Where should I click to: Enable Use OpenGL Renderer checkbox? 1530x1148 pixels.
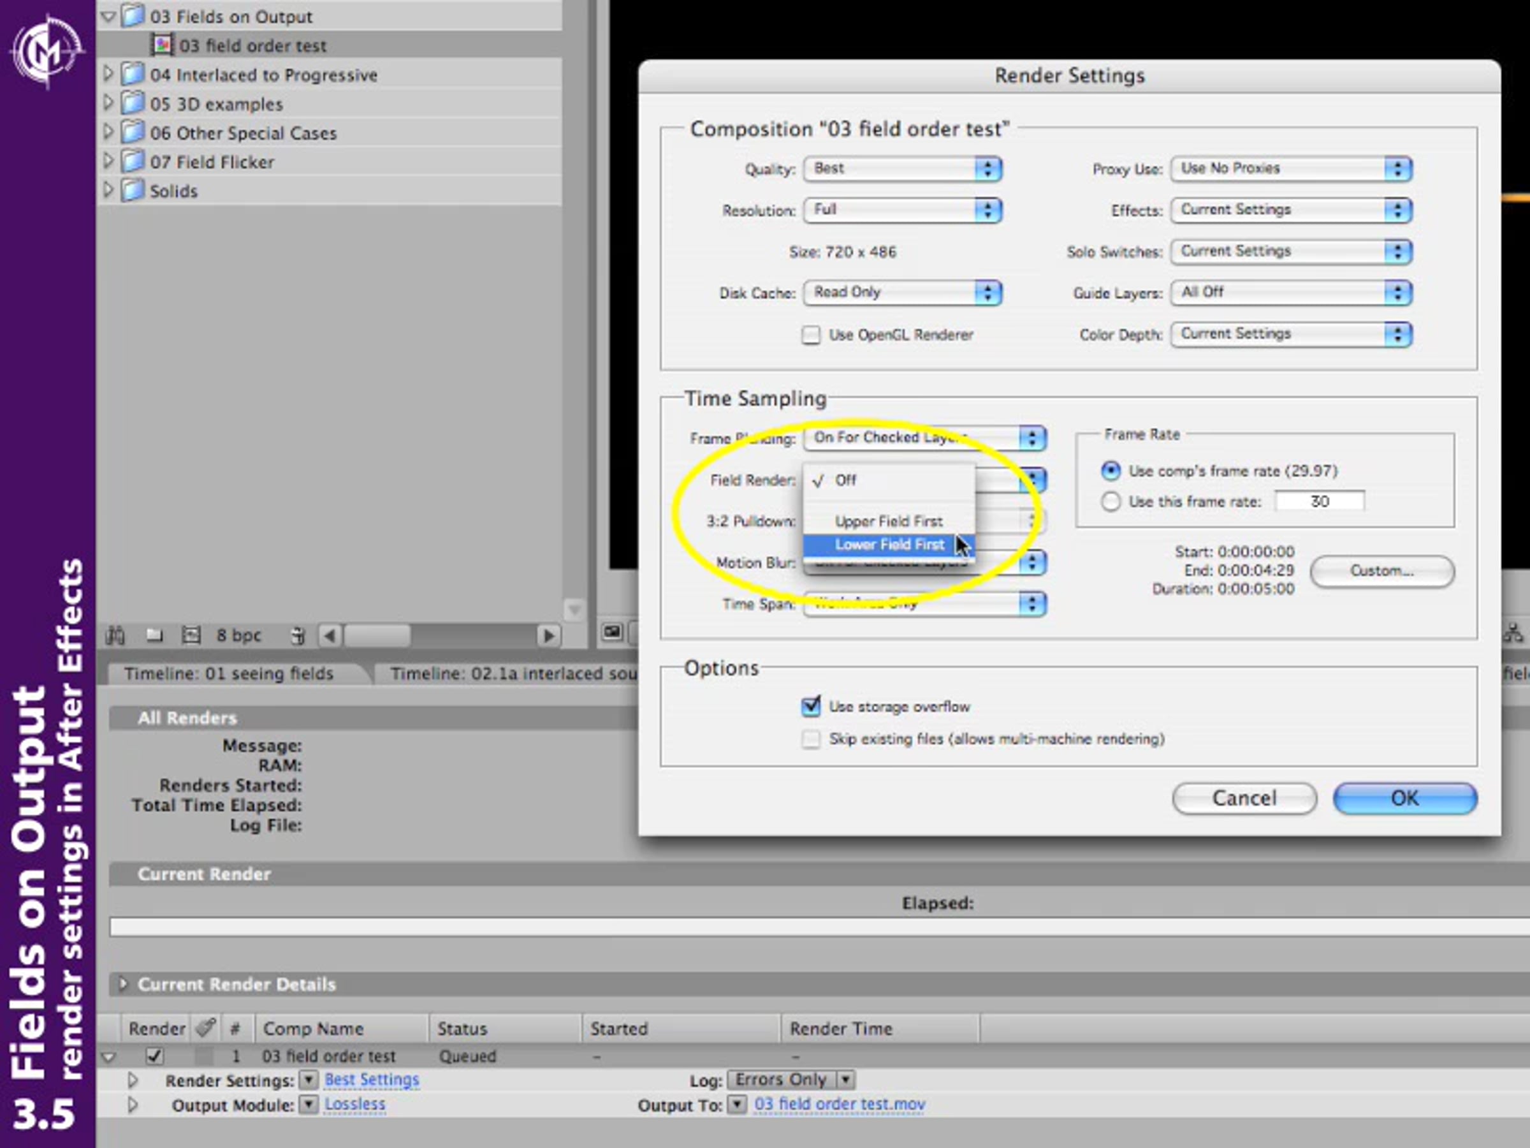pos(811,335)
